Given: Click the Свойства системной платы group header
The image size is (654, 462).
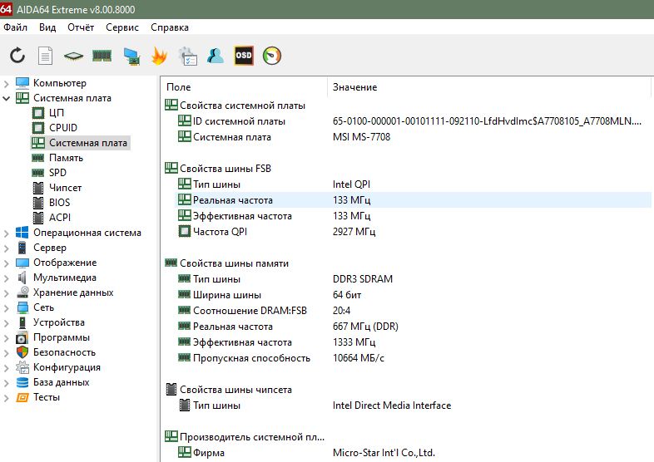Looking at the screenshot, I should click(x=242, y=106).
